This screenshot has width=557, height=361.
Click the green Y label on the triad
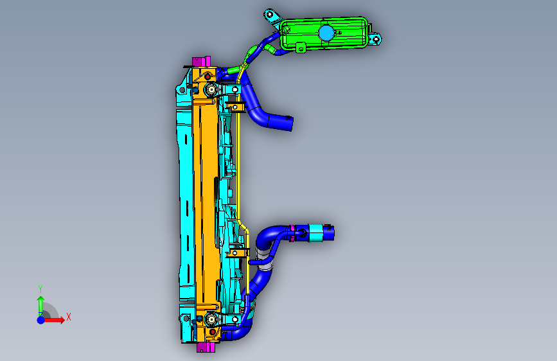[40, 289]
